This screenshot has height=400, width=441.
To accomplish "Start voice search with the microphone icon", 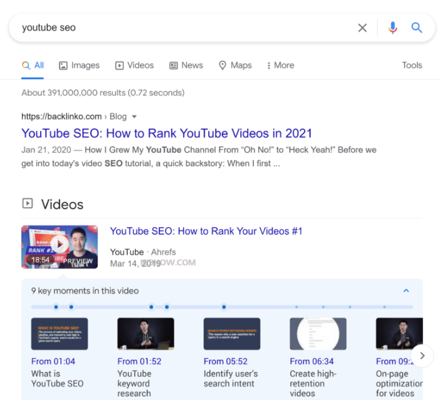I will [392, 28].
